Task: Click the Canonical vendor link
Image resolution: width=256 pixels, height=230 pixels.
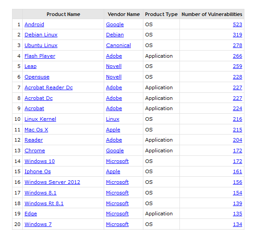Action: click(118, 45)
